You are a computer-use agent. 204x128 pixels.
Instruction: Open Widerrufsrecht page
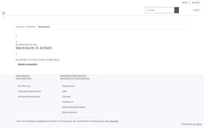pyautogui.click(x=69, y=112)
